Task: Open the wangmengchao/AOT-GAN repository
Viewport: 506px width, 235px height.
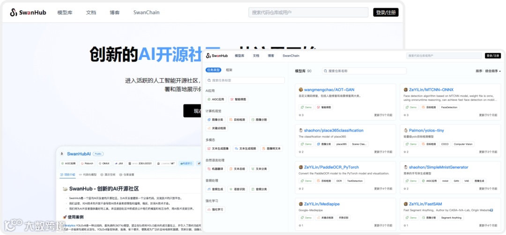Action: (x=329, y=89)
